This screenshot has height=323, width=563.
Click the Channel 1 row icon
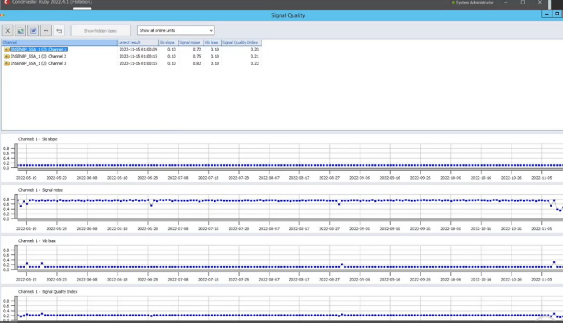7,50
